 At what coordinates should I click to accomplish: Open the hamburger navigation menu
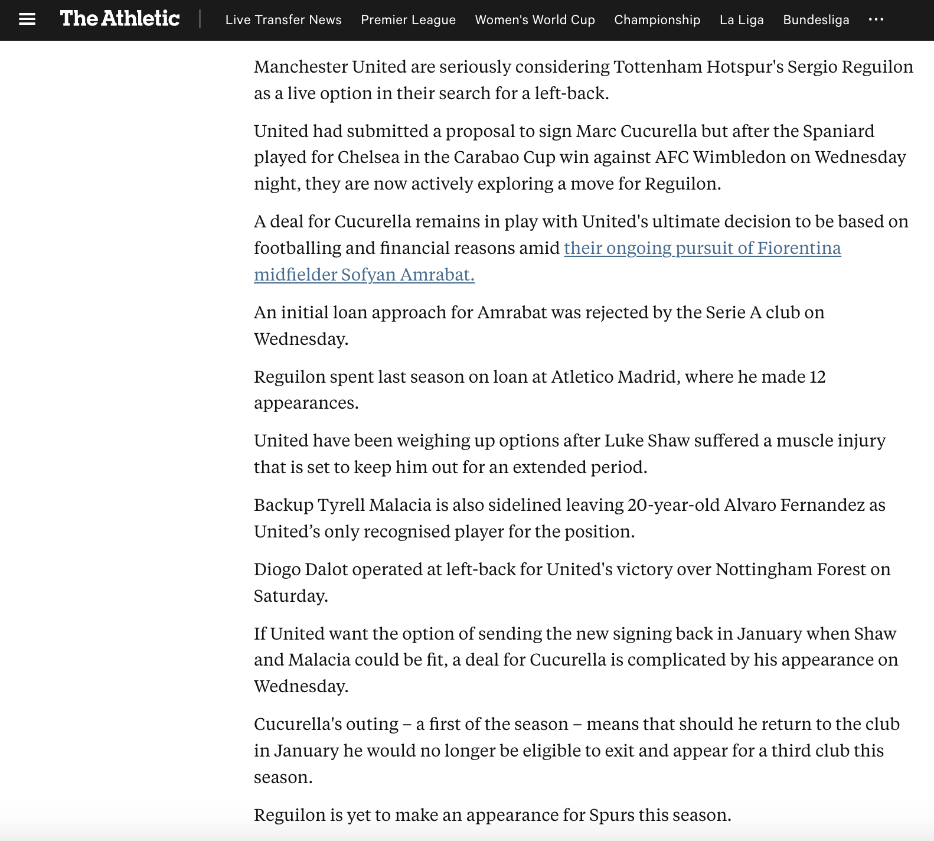[27, 19]
